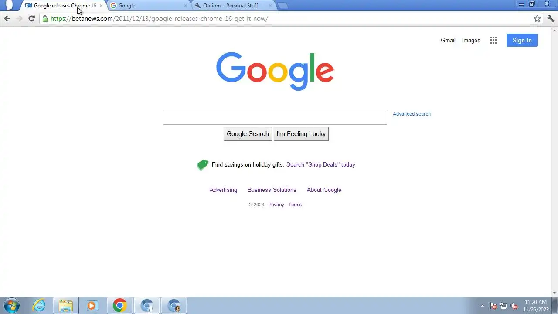This screenshot has height=314, width=558.
Task: Open the Business Solutions link
Action: point(272,190)
